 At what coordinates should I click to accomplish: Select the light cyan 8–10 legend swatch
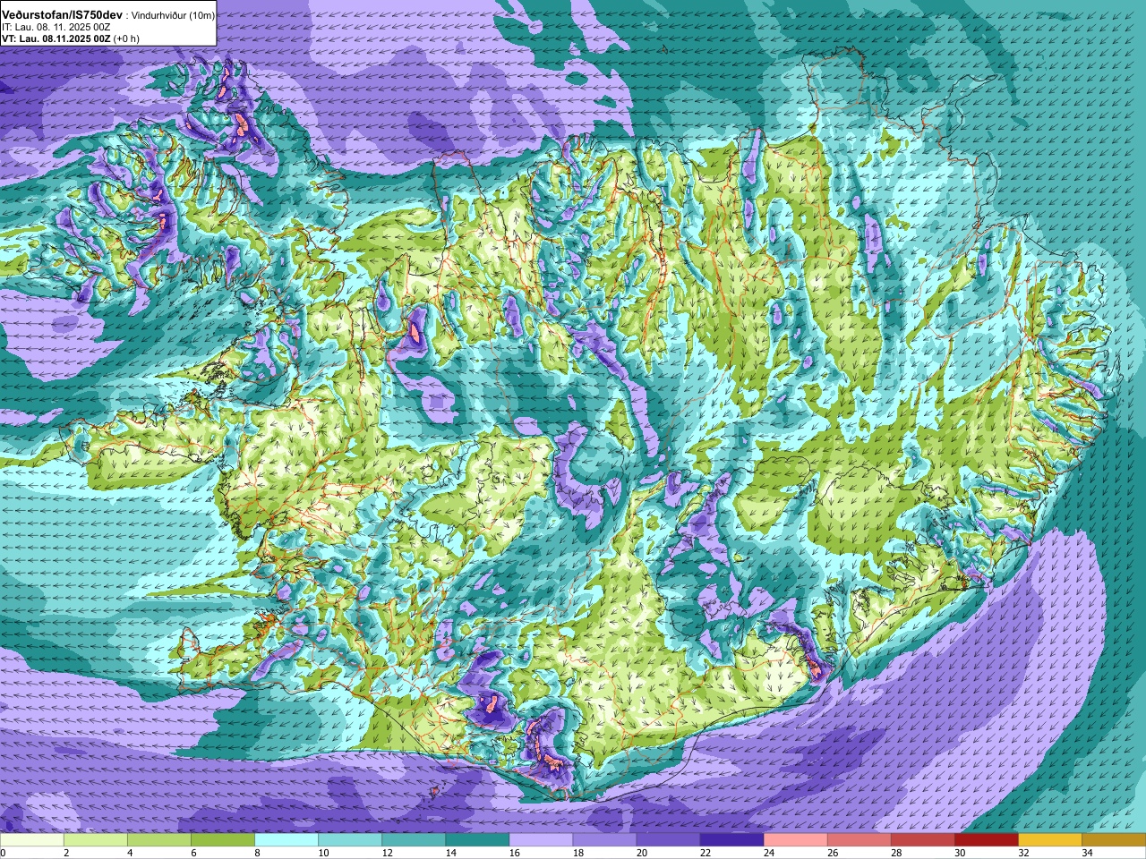(286, 840)
